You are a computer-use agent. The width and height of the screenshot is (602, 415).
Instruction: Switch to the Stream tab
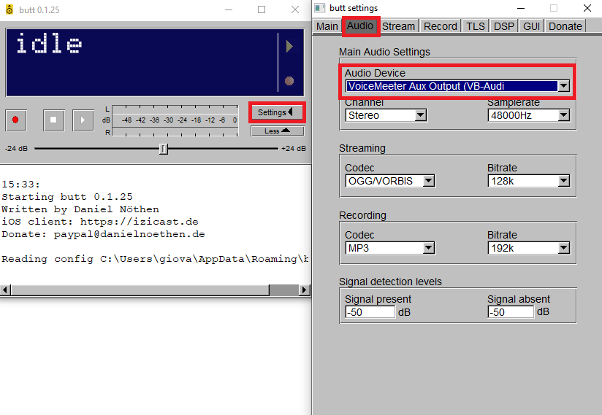(398, 26)
